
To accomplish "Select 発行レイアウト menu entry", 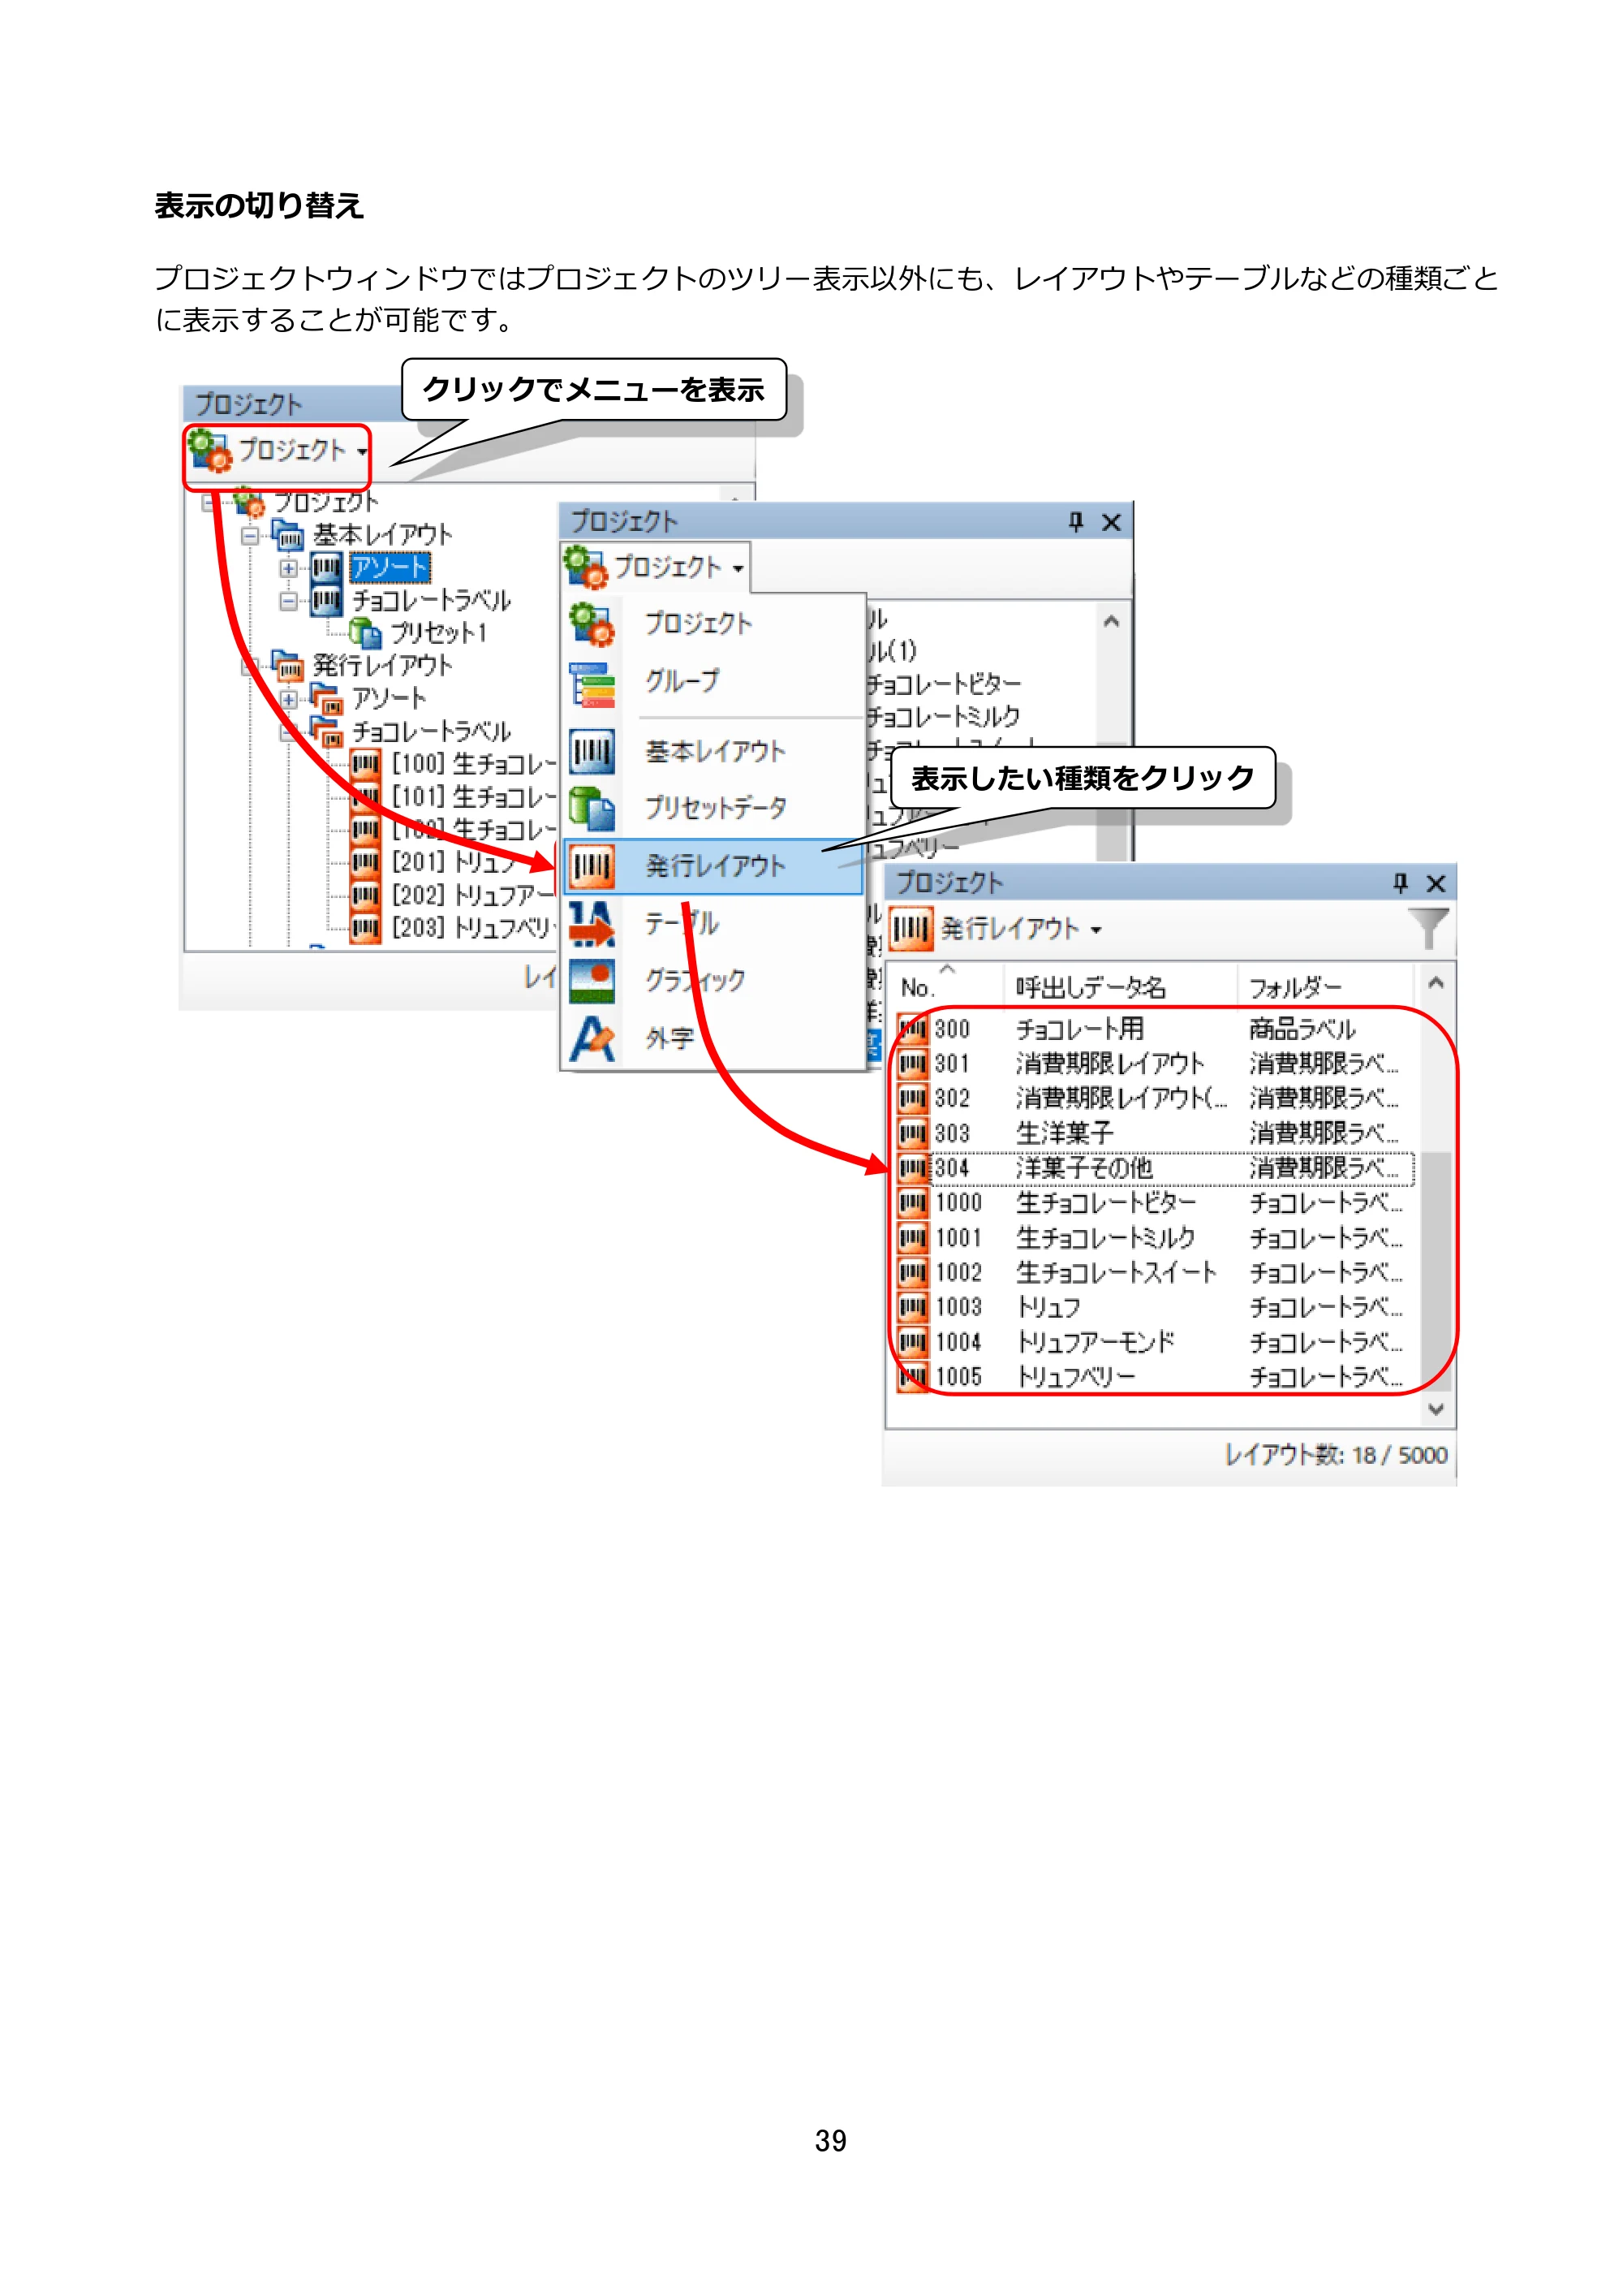I will [x=713, y=866].
